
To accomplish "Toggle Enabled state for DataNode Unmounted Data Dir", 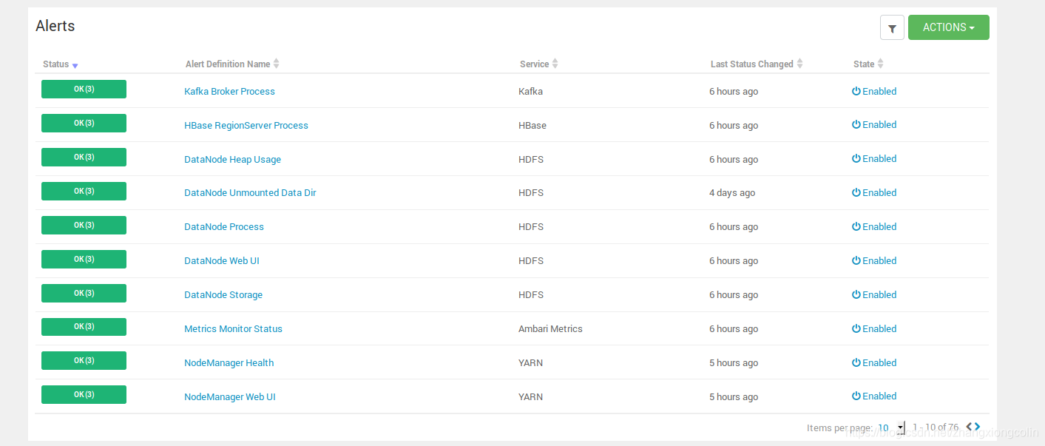I will 874,193.
